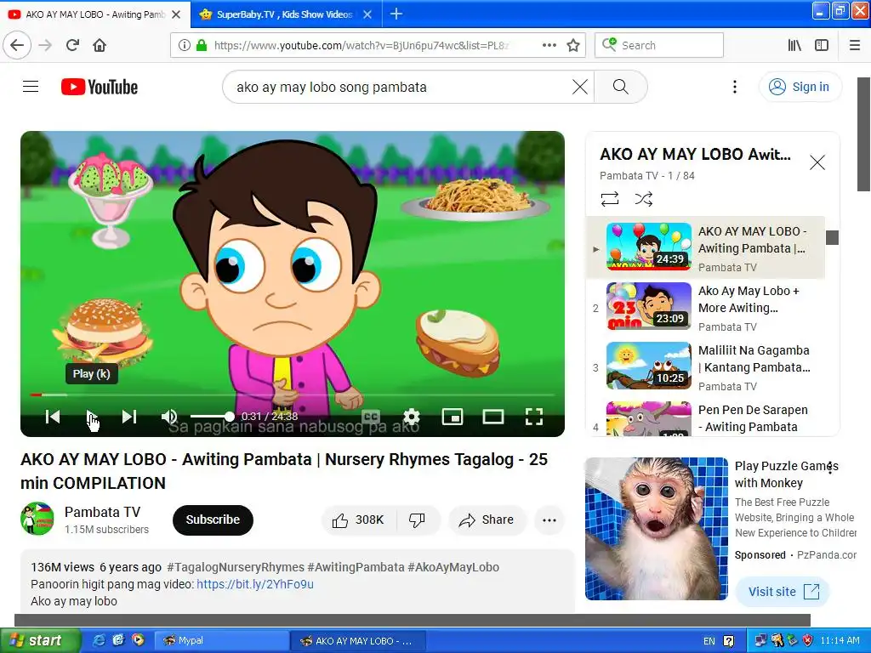Toggle playlist loop
The image size is (871, 653).
point(609,199)
